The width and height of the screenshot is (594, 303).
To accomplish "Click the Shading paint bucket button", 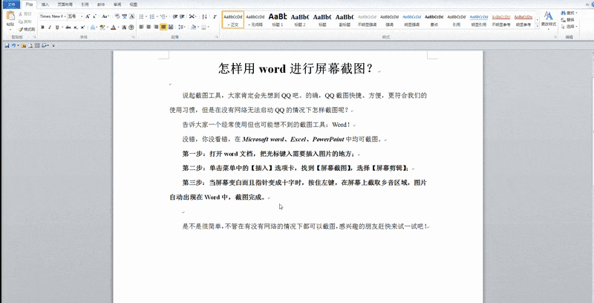I will [194, 27].
